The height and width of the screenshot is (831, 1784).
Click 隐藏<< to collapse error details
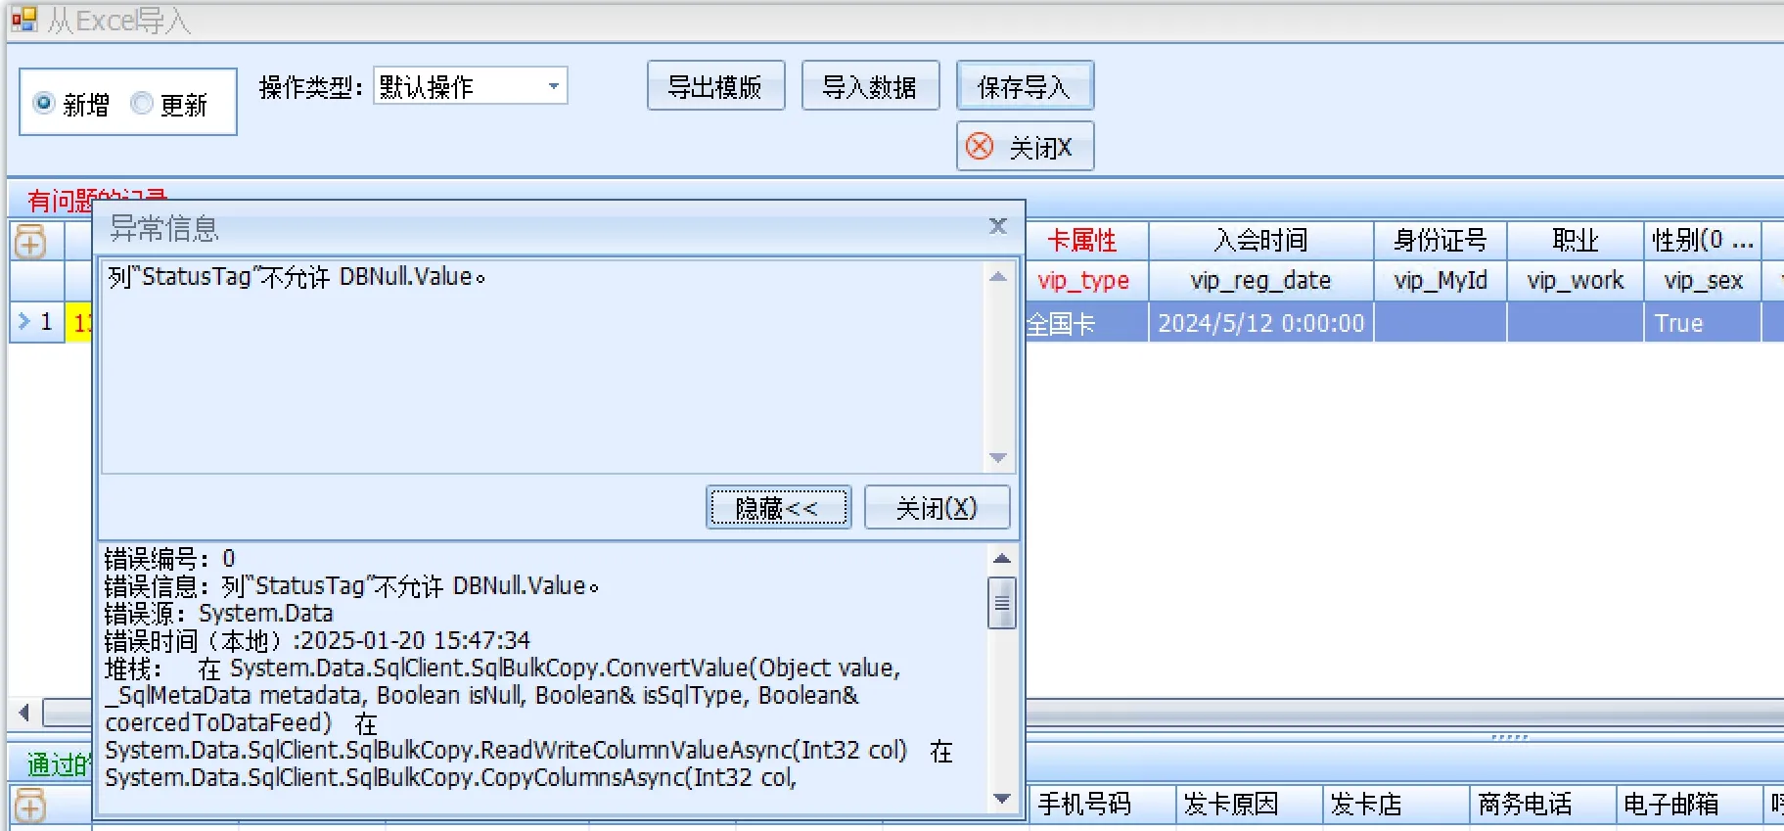coord(778,508)
